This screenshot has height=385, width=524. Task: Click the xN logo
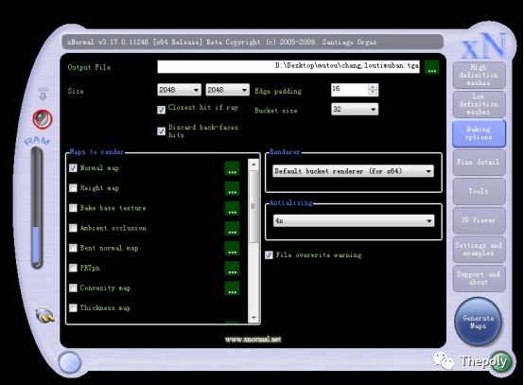484,45
